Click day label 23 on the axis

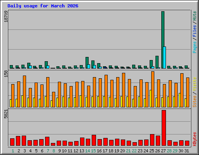pos(140,151)
